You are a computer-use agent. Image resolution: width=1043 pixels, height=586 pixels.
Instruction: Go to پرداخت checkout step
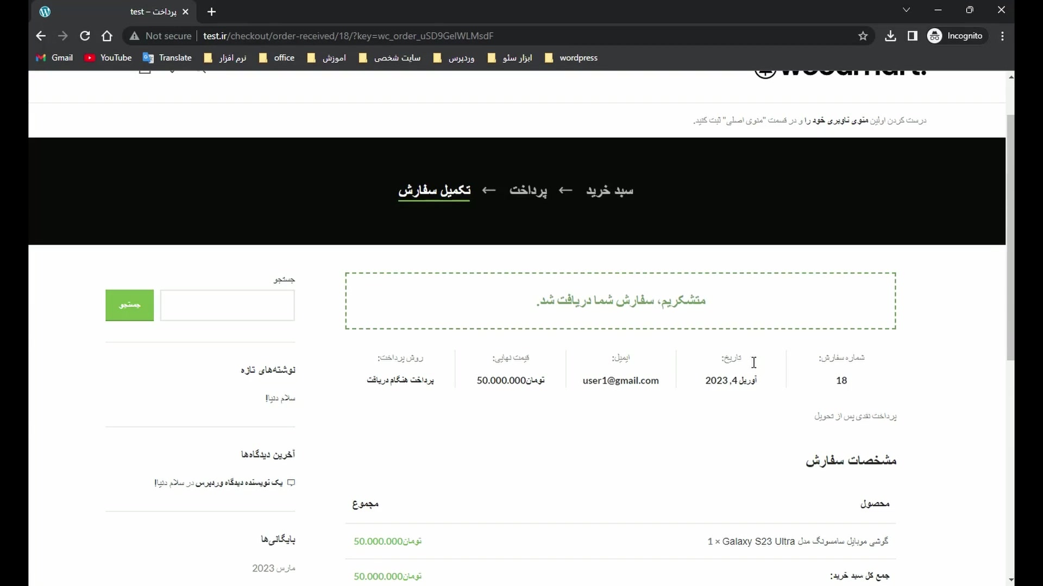coord(528,190)
